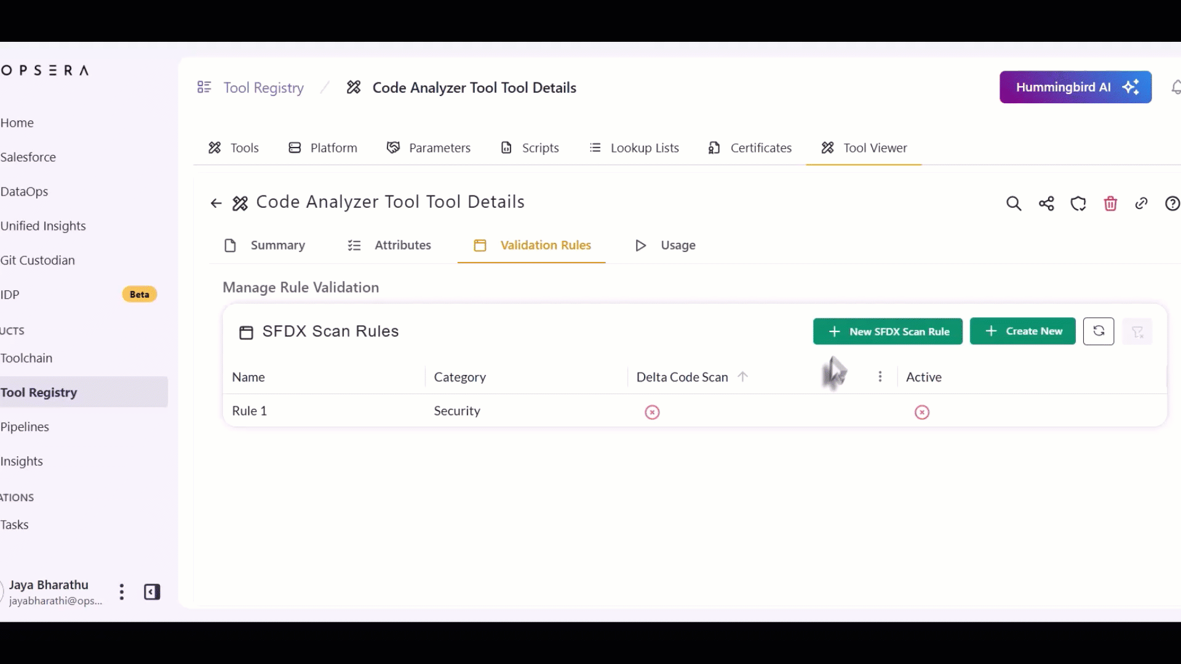Sort by Delta Code Scan arrow

(x=743, y=377)
